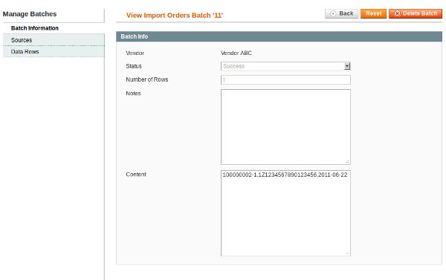Click the Status dropdown arrow

pos(347,66)
